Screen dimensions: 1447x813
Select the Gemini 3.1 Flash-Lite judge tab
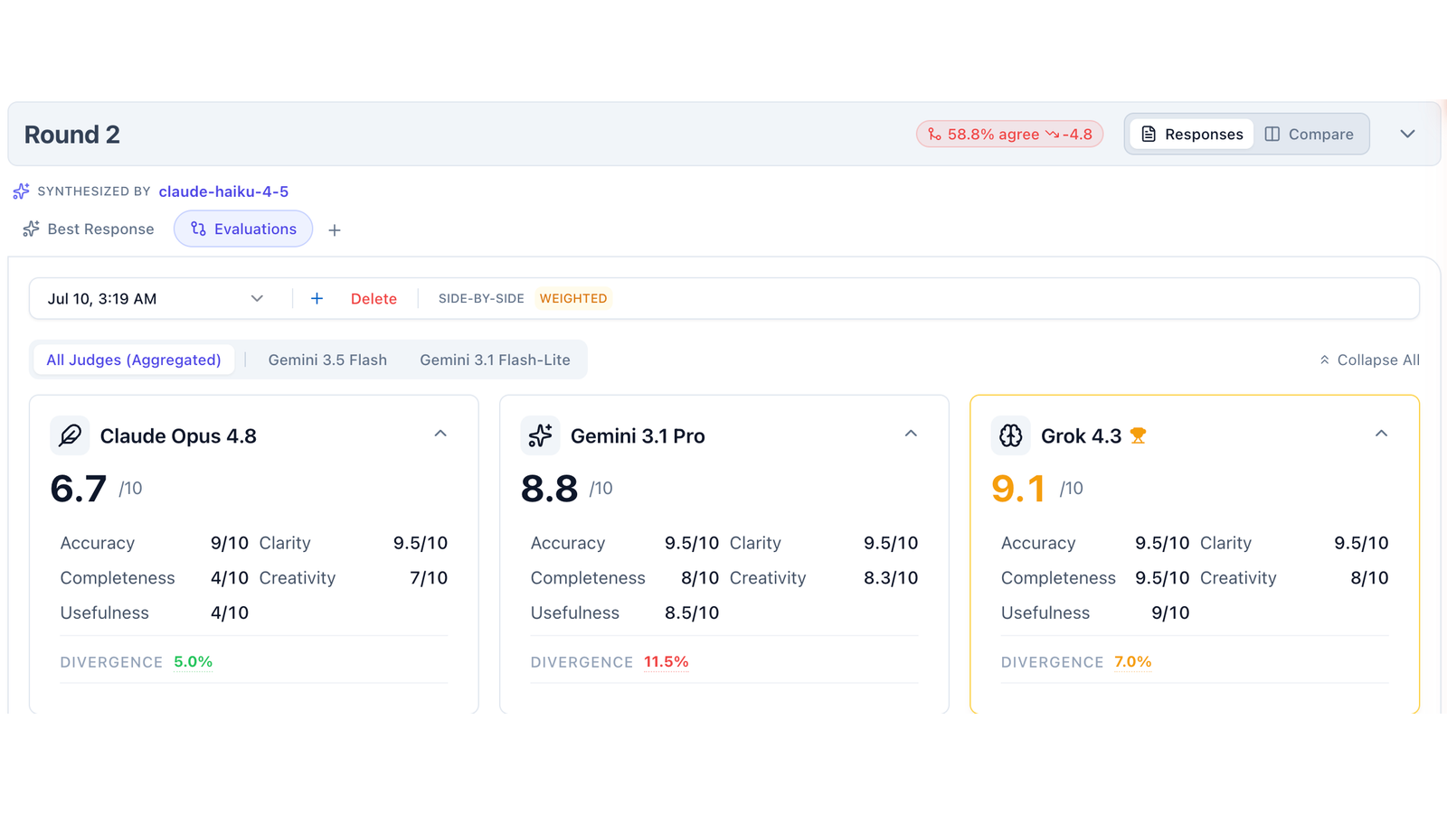click(x=495, y=360)
